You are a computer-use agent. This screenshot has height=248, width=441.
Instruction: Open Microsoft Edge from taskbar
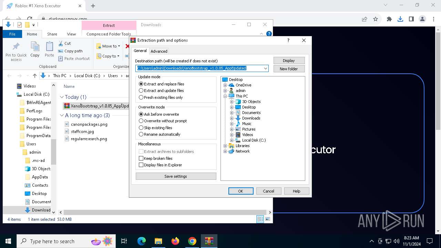coord(142,241)
